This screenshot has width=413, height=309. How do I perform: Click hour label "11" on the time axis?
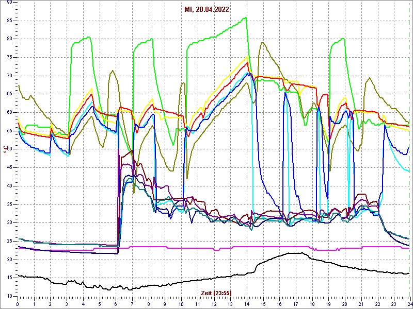click(197, 304)
